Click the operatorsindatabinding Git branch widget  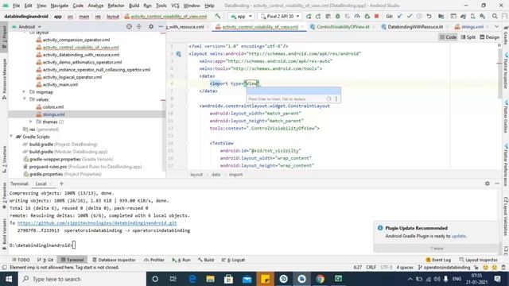(x=444, y=268)
